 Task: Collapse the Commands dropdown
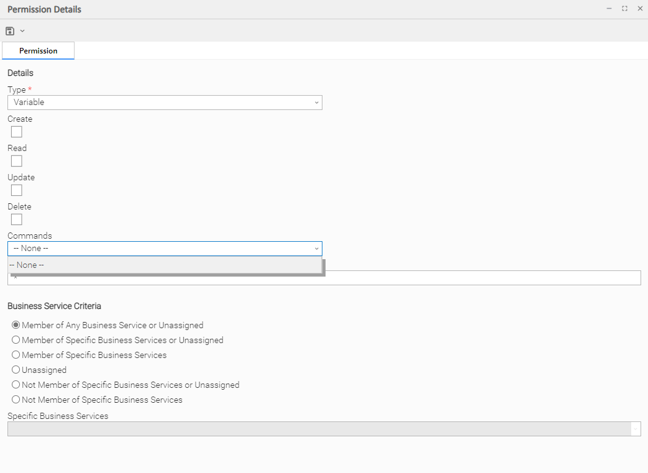316,249
